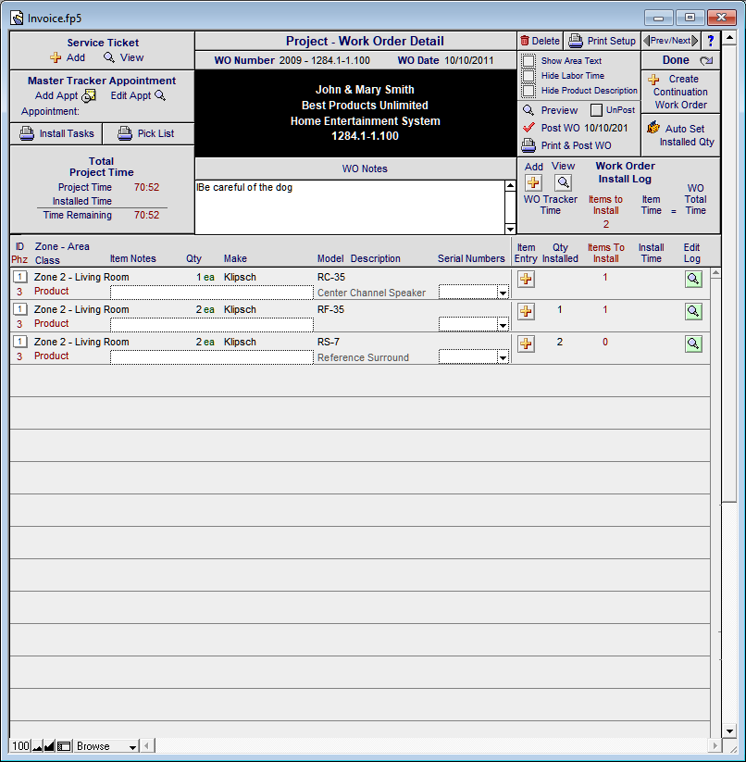Click Item Notes field for RC-35
The width and height of the screenshot is (746, 762).
tap(212, 293)
